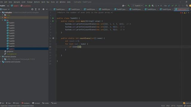Hide the Project tool window

[x=47, y=9]
